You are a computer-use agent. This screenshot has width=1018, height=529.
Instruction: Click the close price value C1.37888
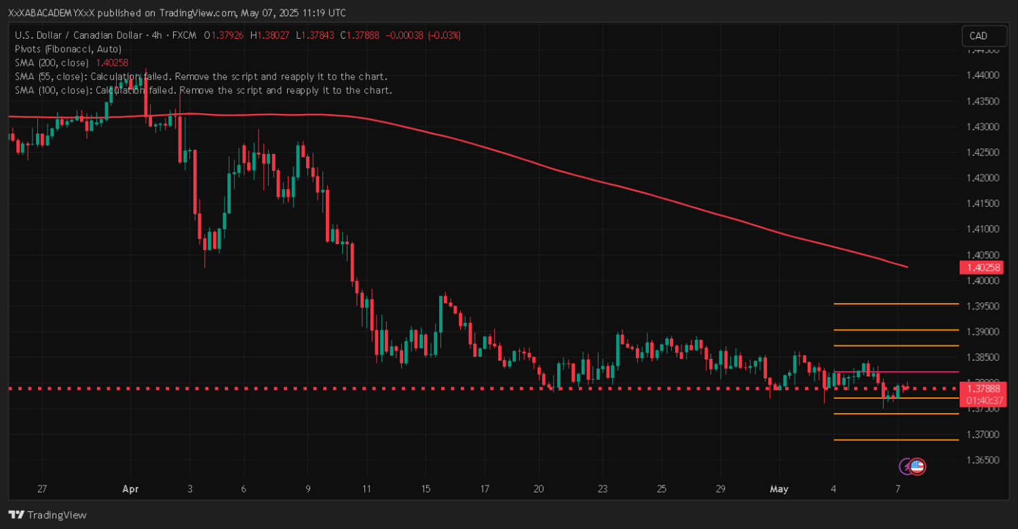coord(360,35)
